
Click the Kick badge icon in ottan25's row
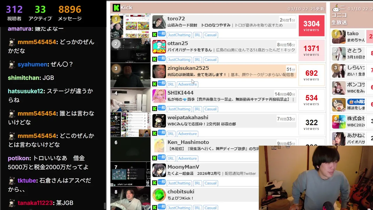pos(154,60)
